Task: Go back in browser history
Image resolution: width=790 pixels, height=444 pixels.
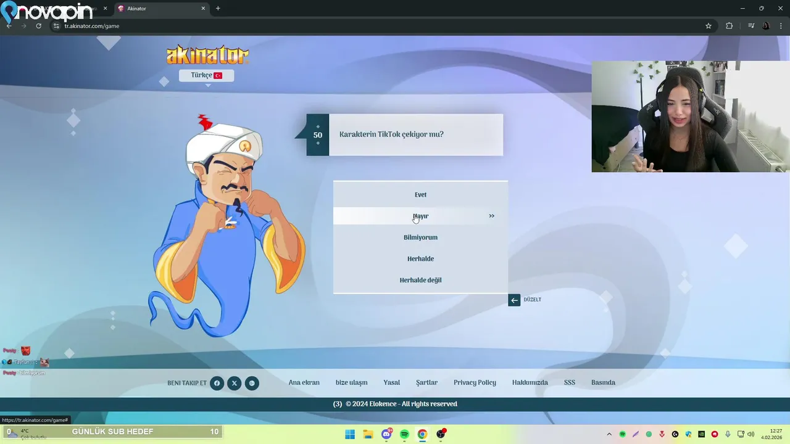Action: pos(9,26)
